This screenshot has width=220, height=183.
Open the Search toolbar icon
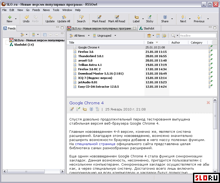[x=81, y=17]
